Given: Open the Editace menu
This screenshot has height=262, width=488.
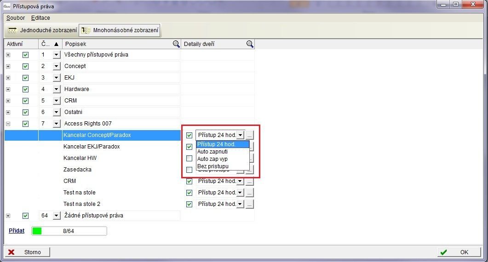Looking at the screenshot, I should 40,18.
